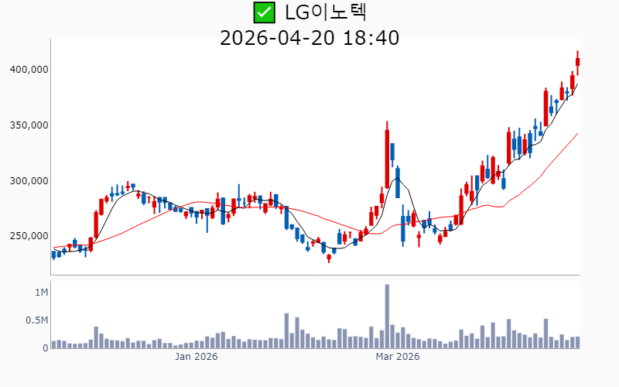Click the 350,000 price axis label
Viewport: 619px width, 387px height.
point(29,125)
